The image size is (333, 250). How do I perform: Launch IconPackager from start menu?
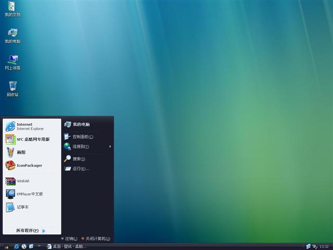(x=32, y=166)
